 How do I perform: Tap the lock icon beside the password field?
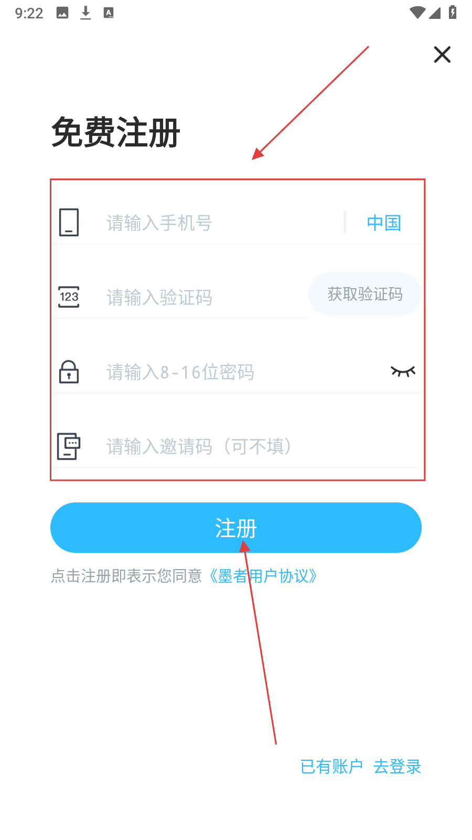(69, 372)
